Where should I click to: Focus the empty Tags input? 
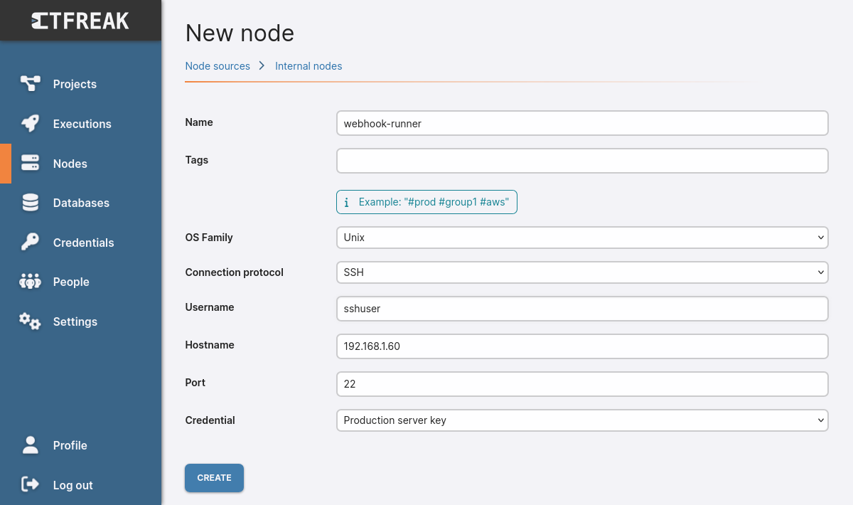(x=581, y=160)
